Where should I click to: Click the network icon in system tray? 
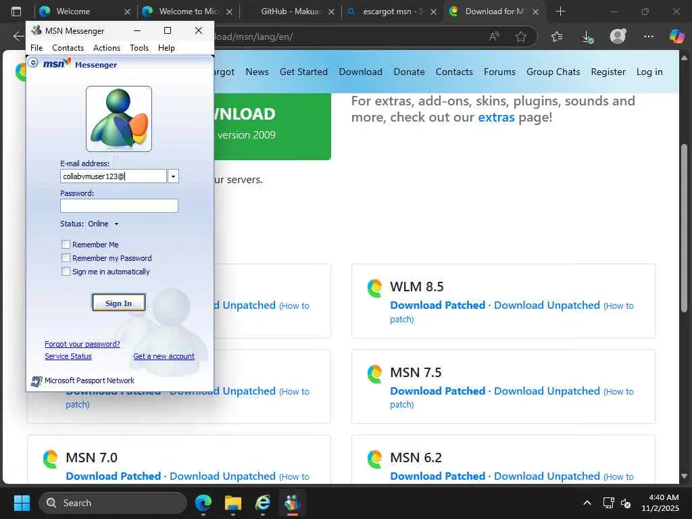(x=609, y=503)
